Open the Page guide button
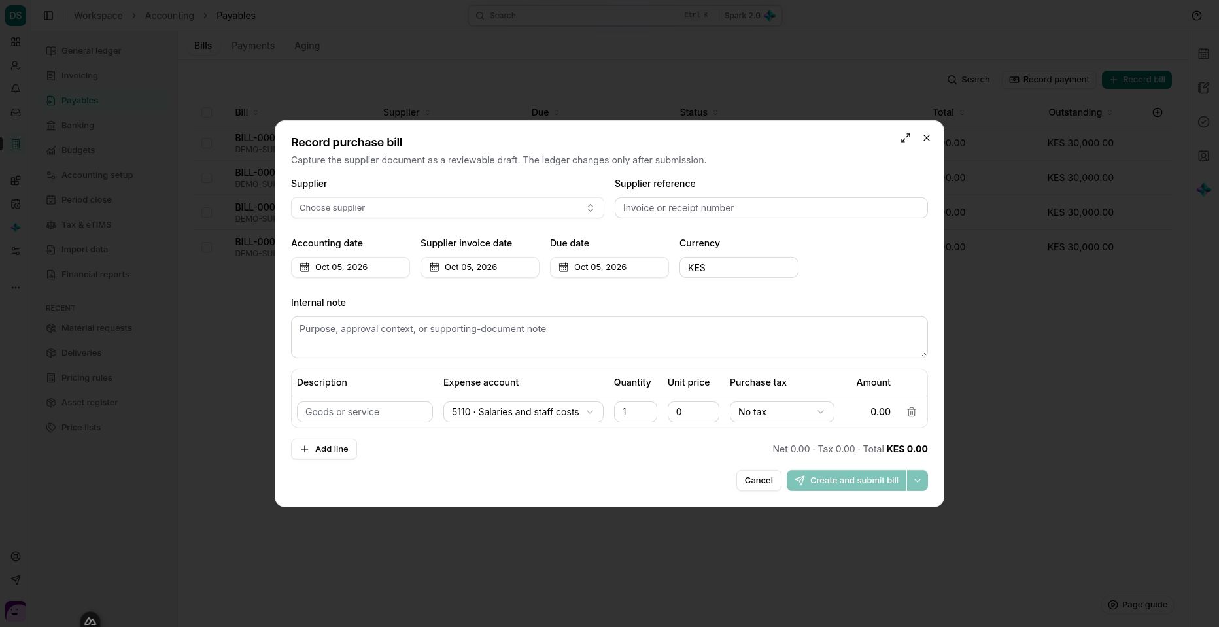Image resolution: width=1219 pixels, height=627 pixels. (x=1137, y=605)
